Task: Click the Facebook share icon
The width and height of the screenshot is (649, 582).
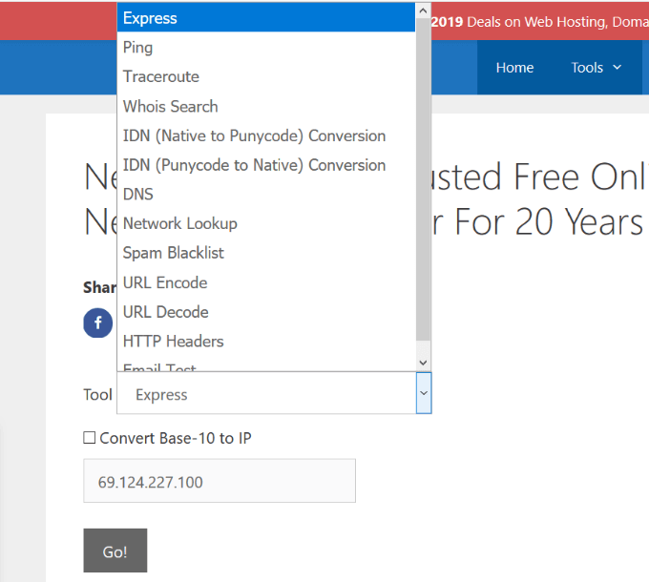Action: 98,323
